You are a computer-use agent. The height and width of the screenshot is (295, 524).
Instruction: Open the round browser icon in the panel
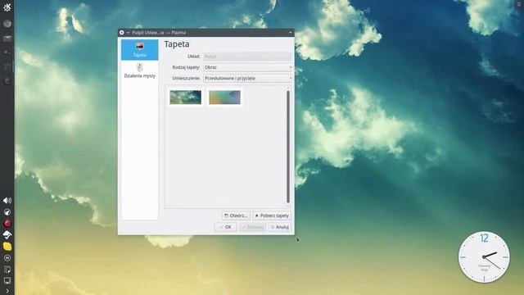pos(7,24)
